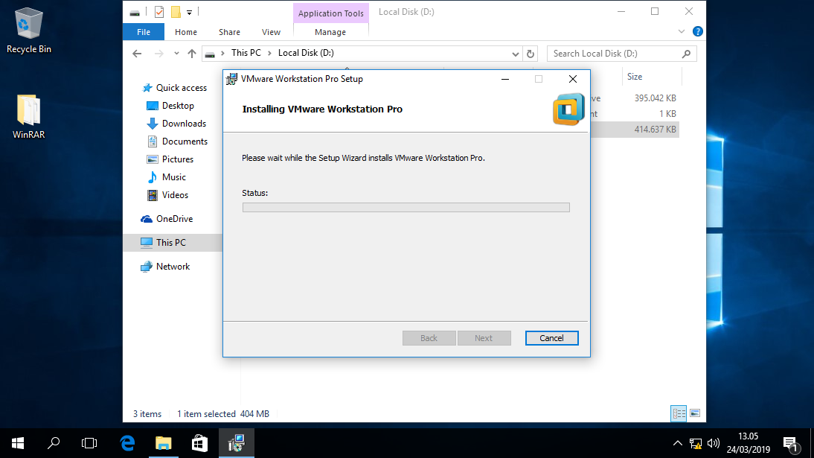
Task: Open the volume speaker tray icon
Action: click(x=714, y=443)
